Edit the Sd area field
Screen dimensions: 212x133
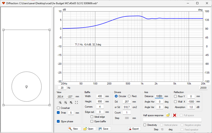[x=127, y=107]
